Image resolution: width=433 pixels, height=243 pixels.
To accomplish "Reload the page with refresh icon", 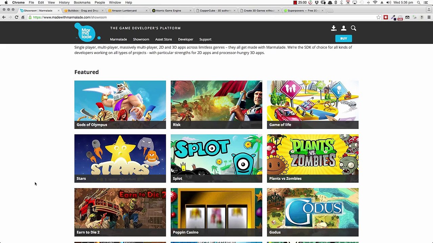I will pos(16,17).
